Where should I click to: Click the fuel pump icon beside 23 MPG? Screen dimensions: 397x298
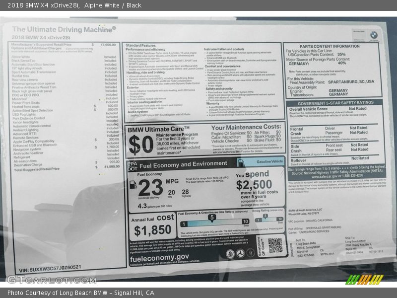[133, 185]
